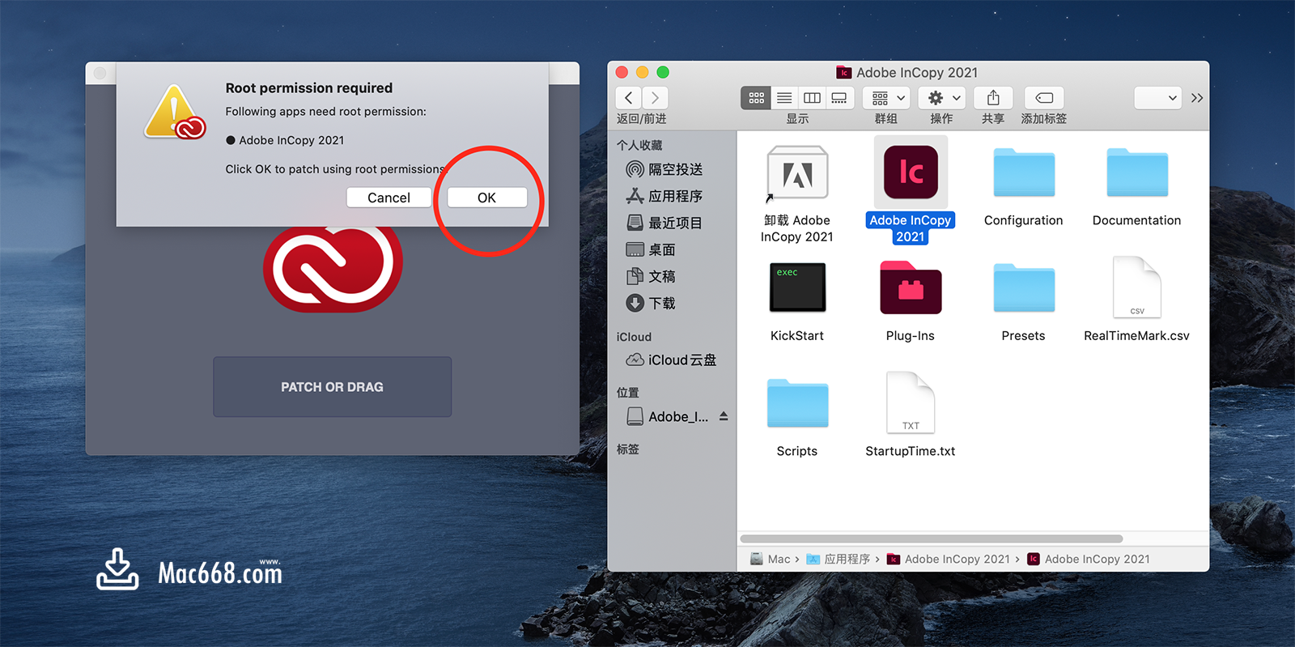This screenshot has height=647, width=1295.
Task: Switch Finder to gallery view
Action: (x=839, y=98)
